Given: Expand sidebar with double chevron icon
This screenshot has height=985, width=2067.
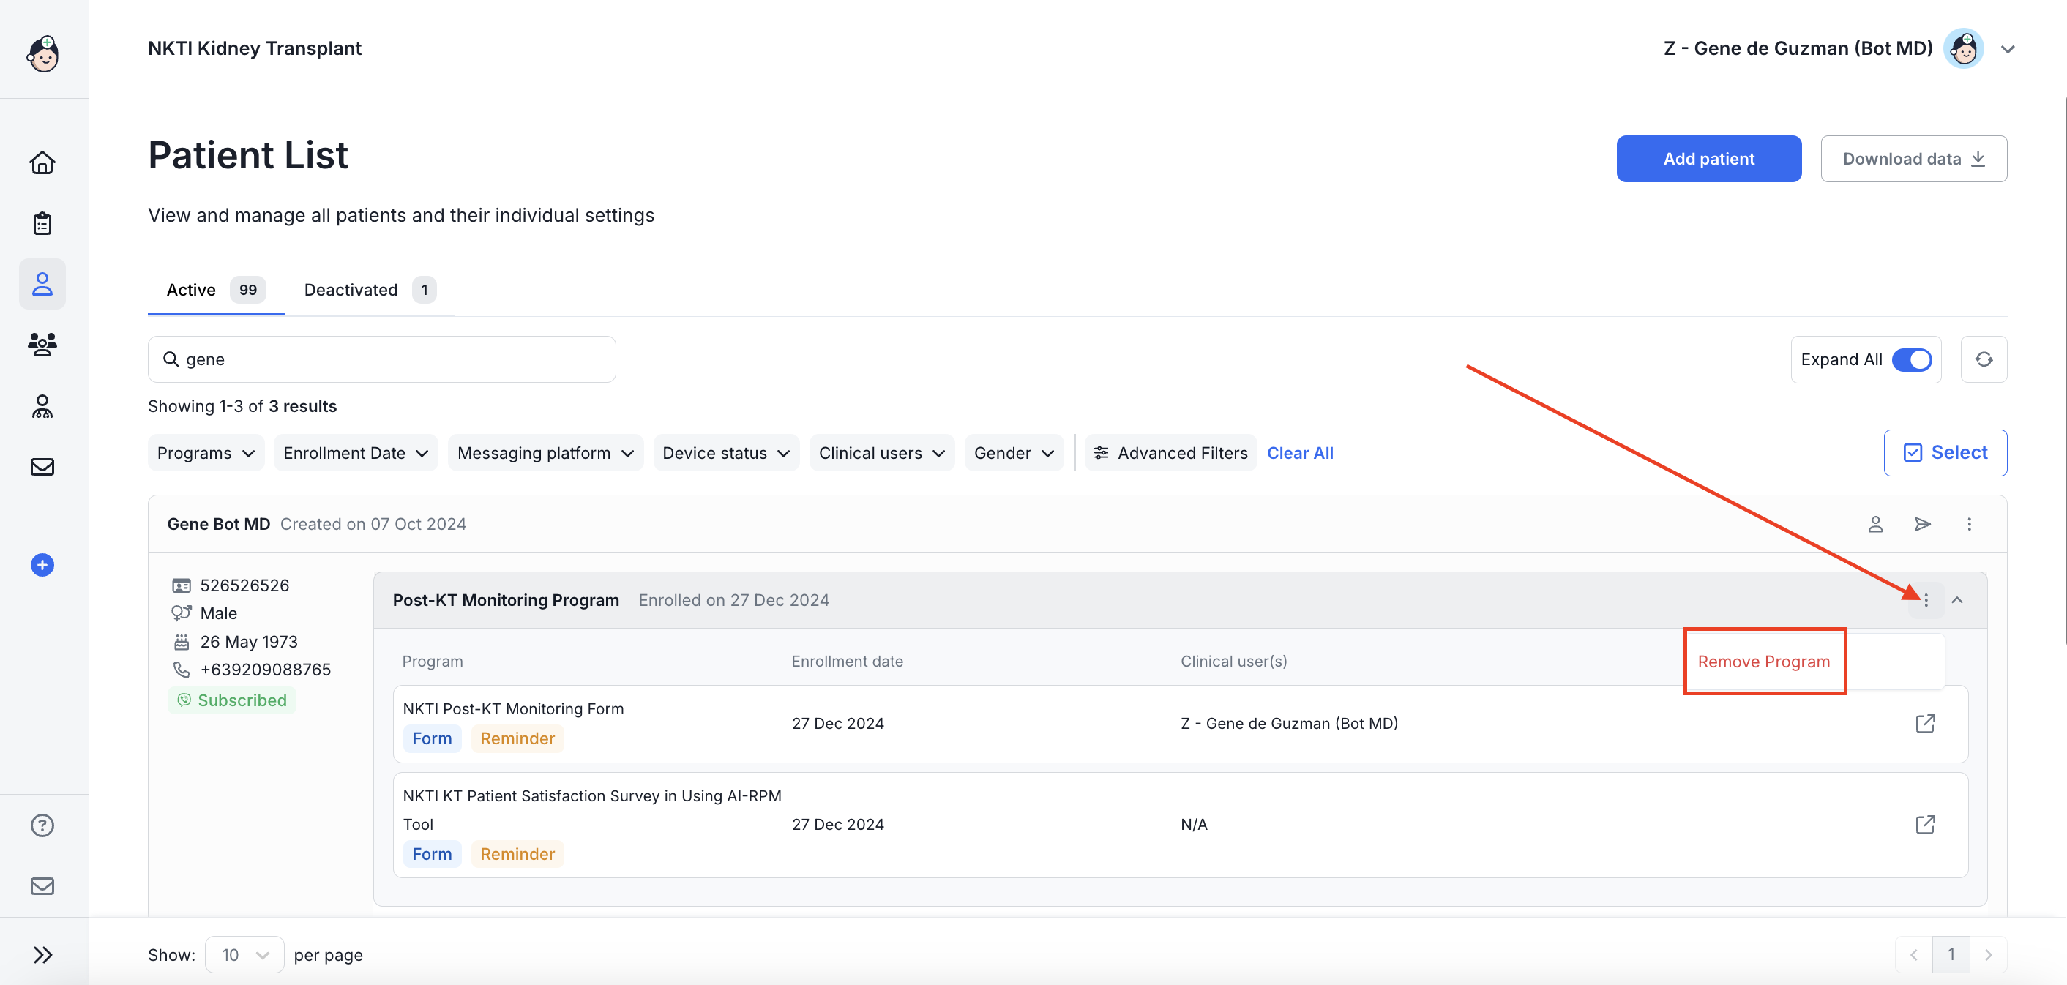Looking at the screenshot, I should (x=42, y=954).
